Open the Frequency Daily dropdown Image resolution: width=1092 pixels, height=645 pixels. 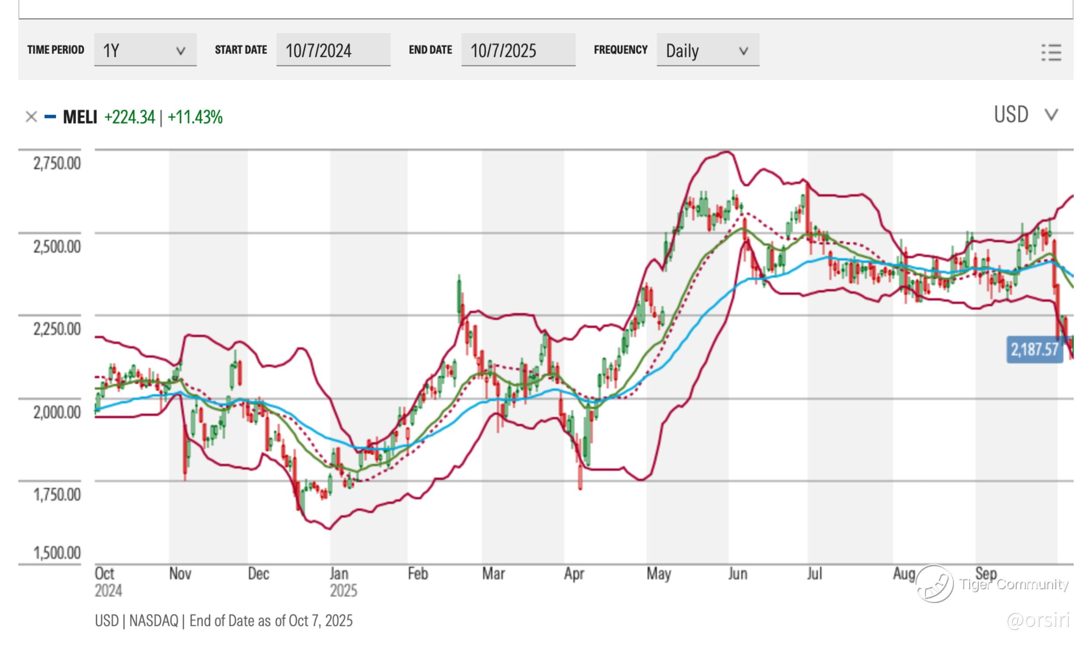click(x=707, y=50)
